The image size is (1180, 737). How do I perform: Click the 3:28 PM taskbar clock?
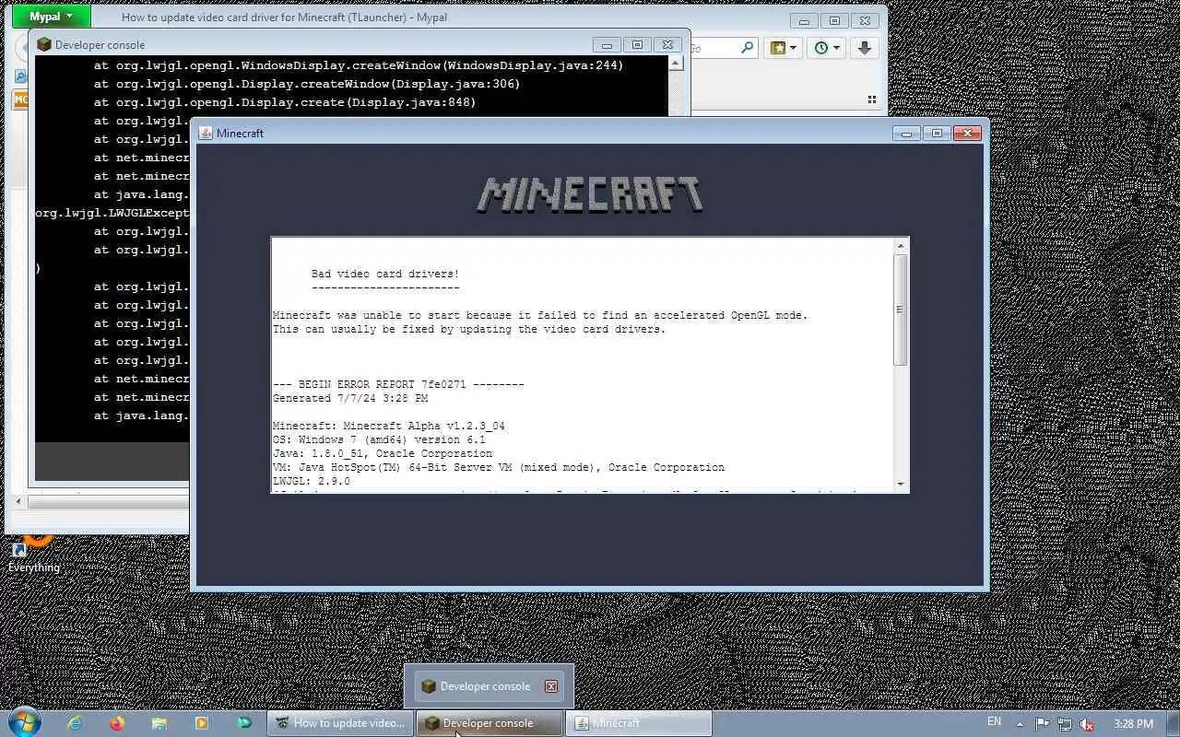pos(1133,723)
